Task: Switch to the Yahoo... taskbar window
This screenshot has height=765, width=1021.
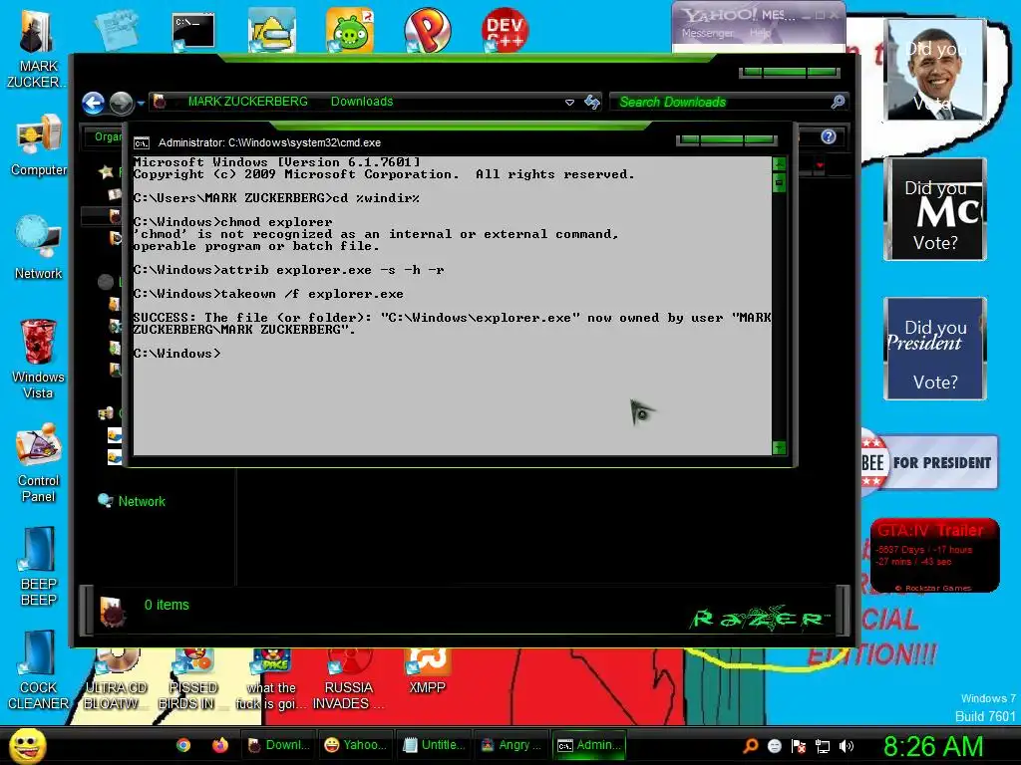Action: 356,745
